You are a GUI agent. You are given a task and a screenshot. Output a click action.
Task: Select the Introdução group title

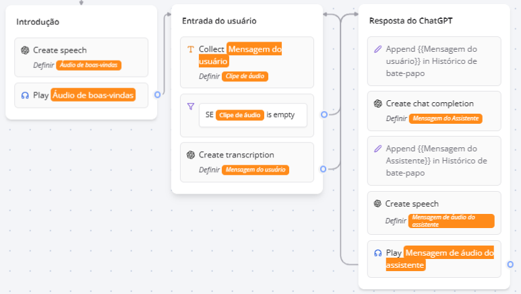tap(38, 22)
